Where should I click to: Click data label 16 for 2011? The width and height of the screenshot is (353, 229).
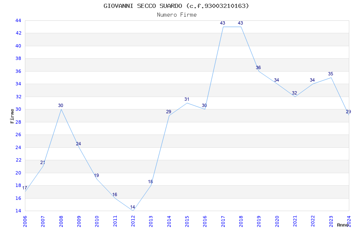pos(115,194)
